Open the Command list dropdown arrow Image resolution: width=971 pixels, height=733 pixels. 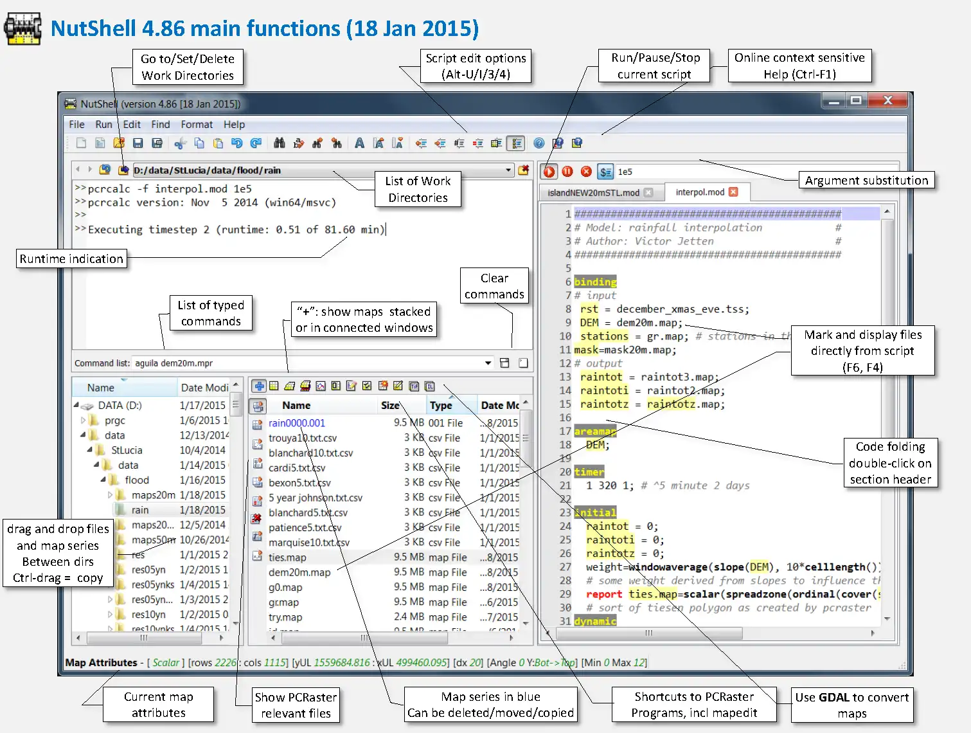488,363
